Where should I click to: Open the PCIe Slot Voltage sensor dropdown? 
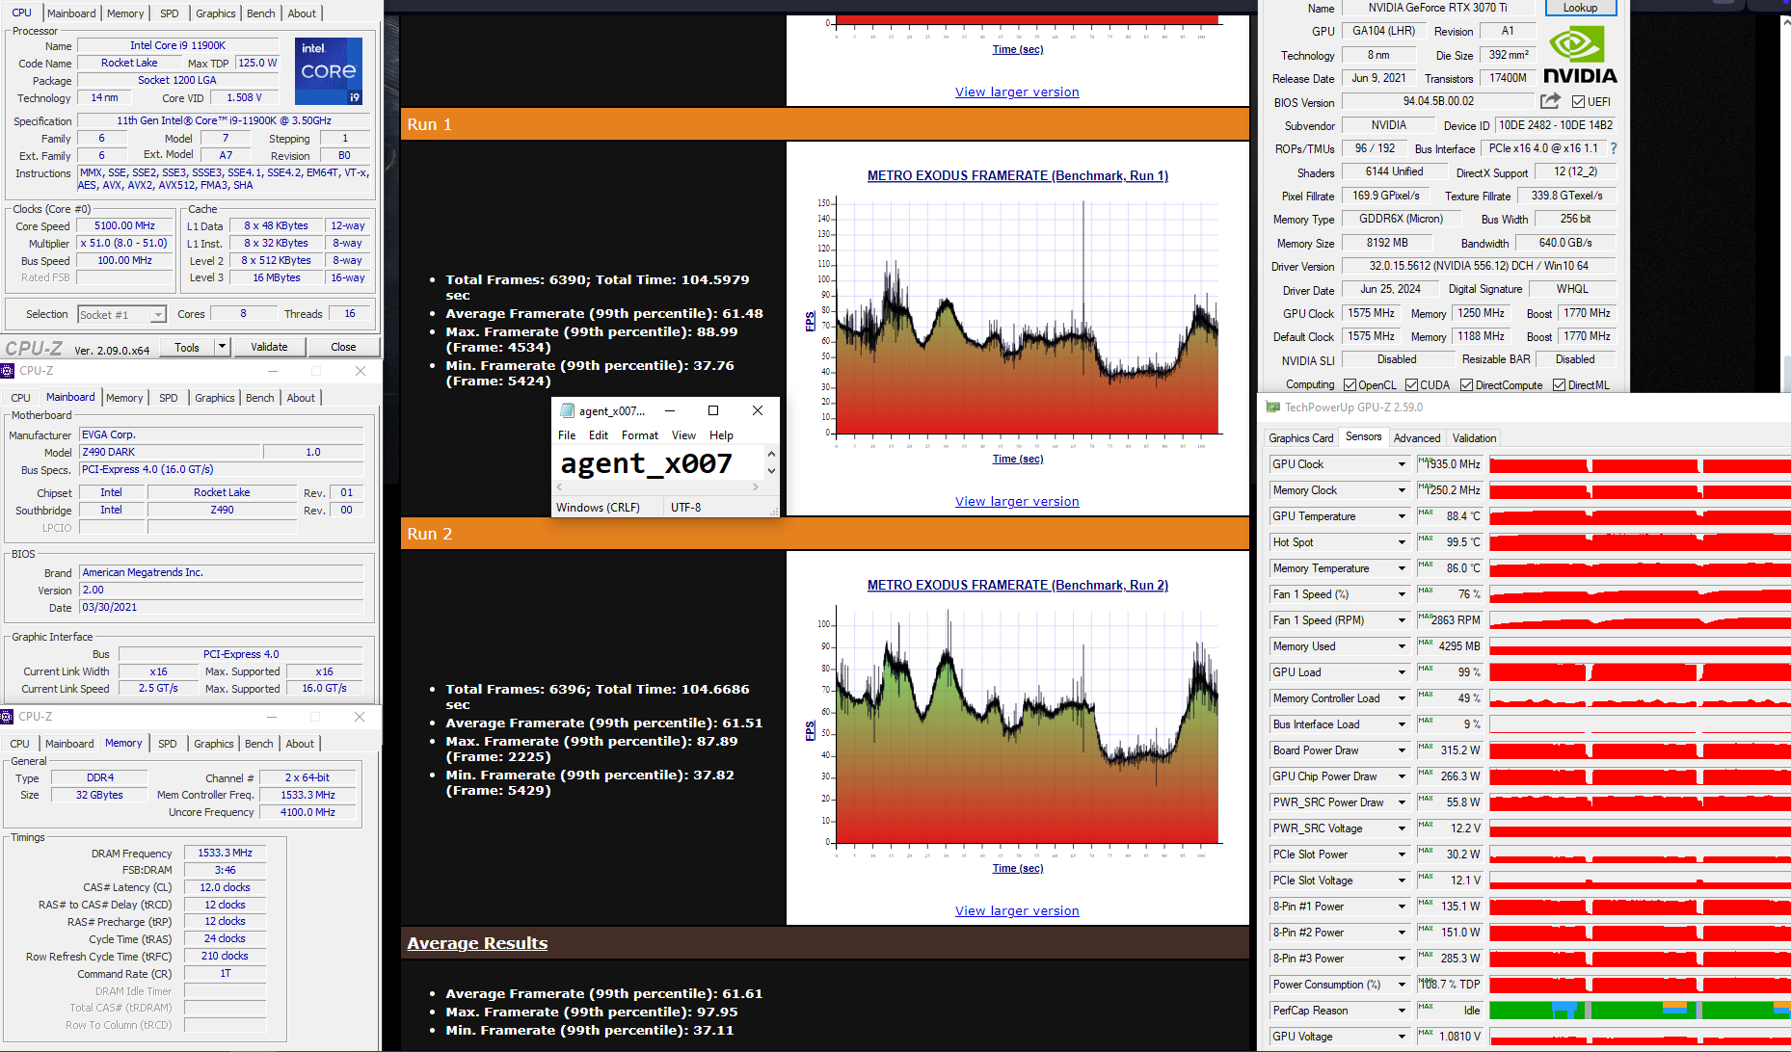(x=1402, y=881)
